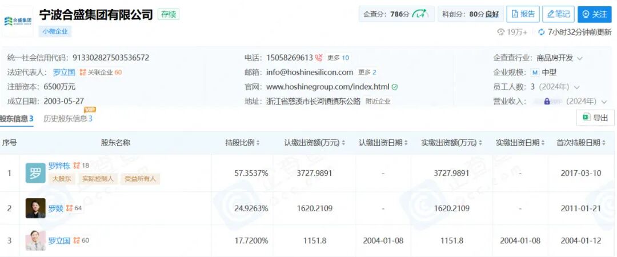The width and height of the screenshot is (617, 257).
Task: Click the avatar photo of shareholder 罗燚
Action: 35,208
